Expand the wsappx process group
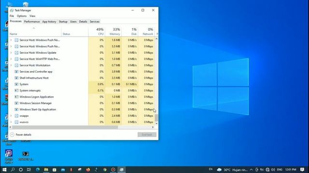The image size is (309, 173). coord(11,116)
